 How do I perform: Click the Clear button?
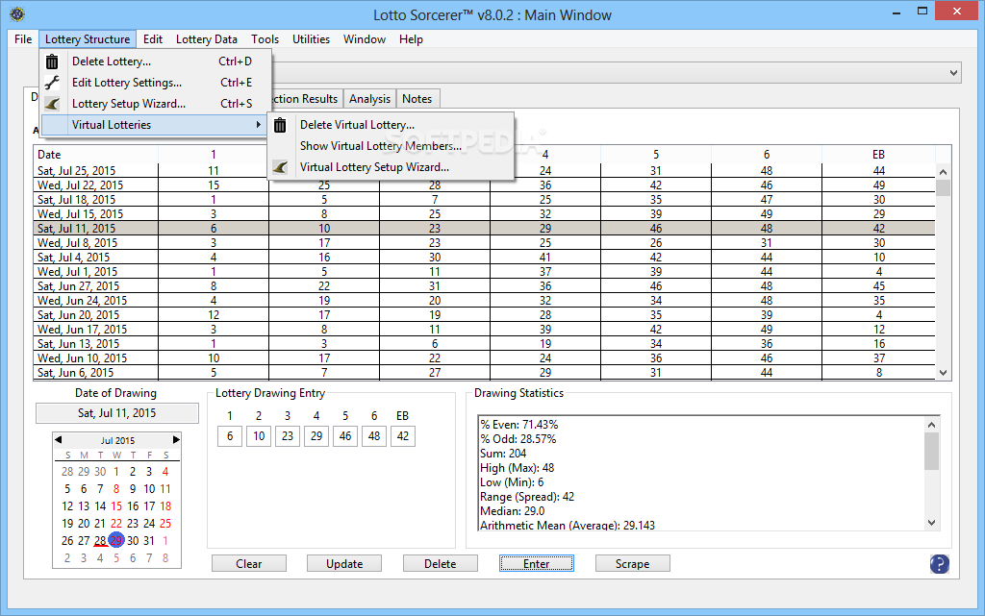click(x=249, y=564)
